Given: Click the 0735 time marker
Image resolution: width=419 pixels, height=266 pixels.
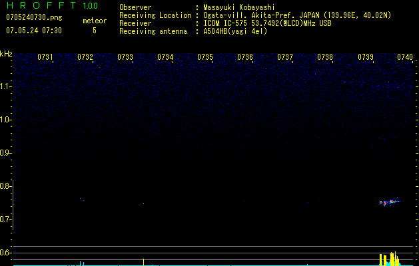Looking at the screenshot, I should [x=205, y=57].
